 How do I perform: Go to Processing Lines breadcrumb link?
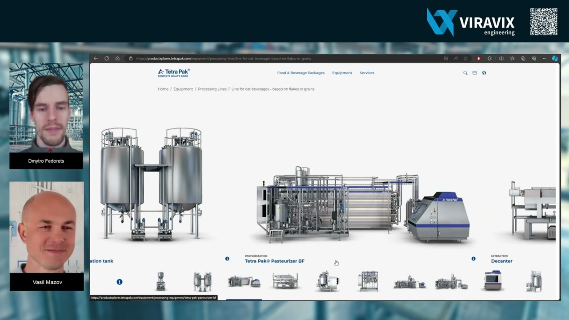tap(212, 89)
